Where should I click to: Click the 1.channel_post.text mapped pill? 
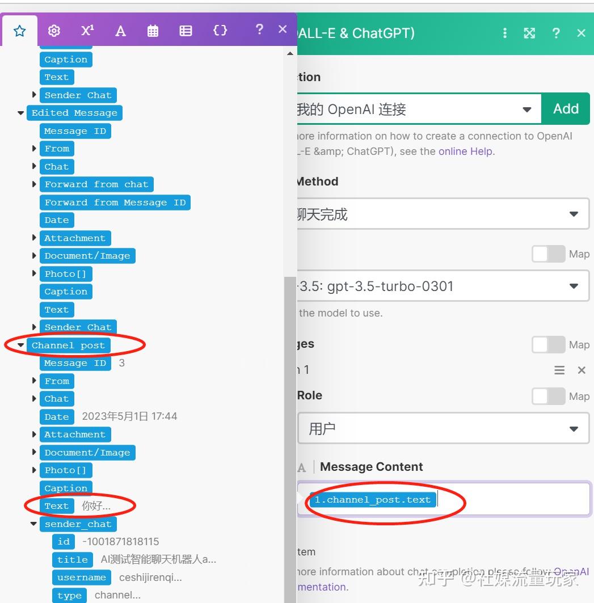click(373, 500)
